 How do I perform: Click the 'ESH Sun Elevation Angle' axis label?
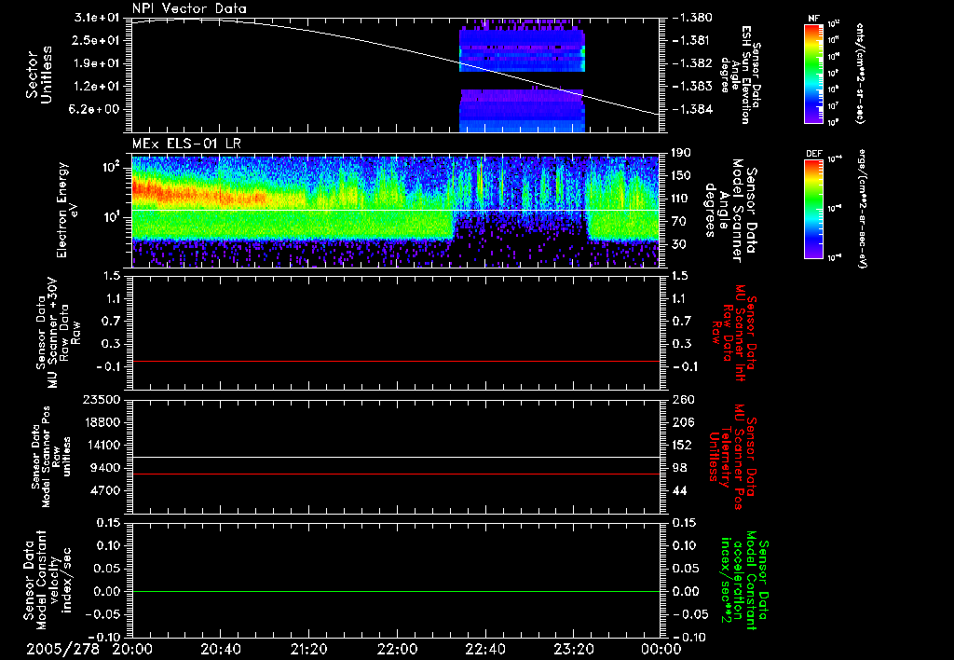[x=742, y=75]
